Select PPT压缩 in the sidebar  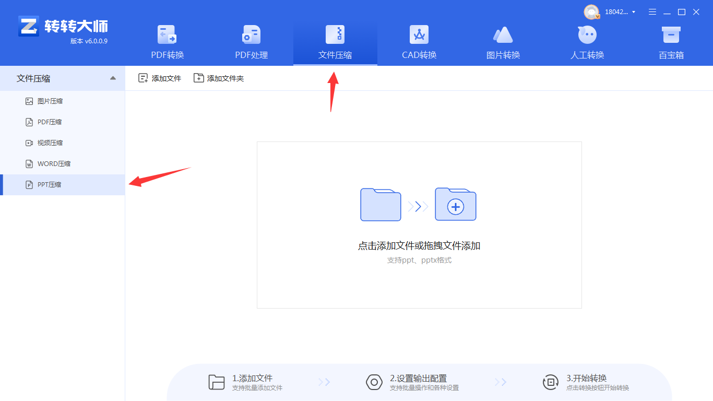(63, 185)
